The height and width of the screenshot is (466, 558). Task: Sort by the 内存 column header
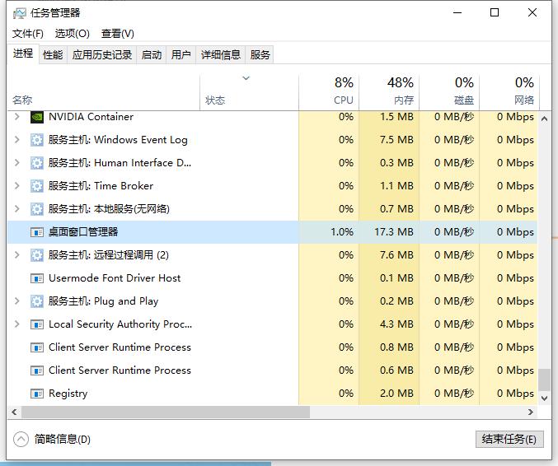(389, 92)
